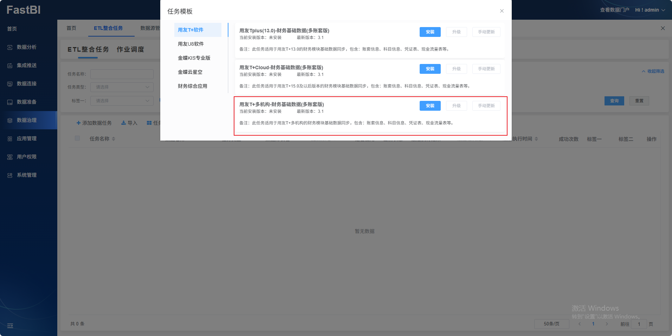Open the 标签一 filter dropdown

coord(122,101)
